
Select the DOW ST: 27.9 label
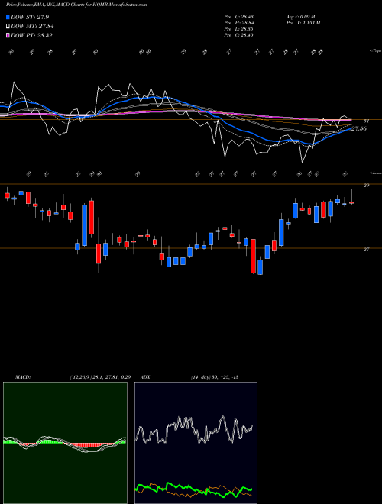(x=30, y=17)
